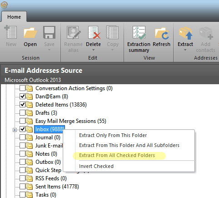Image resolution: width=219 pixels, height=198 pixels.
Task: Click the RSS Feeds folder icon
Action: pyautogui.click(x=29, y=178)
